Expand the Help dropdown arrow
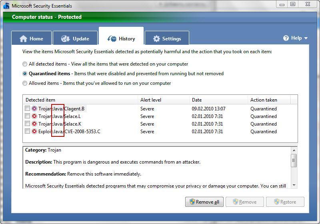 pos(306,38)
